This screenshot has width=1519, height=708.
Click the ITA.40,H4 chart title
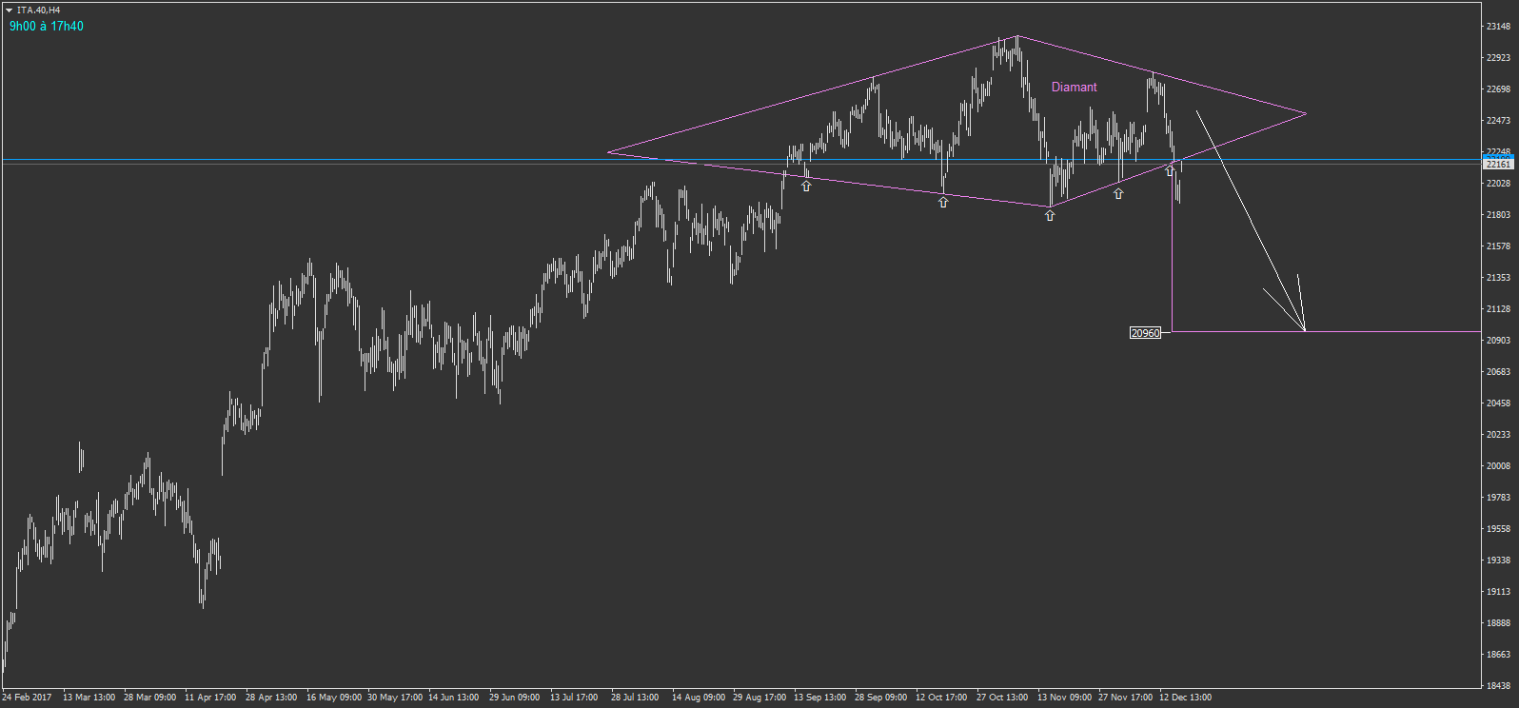point(39,10)
